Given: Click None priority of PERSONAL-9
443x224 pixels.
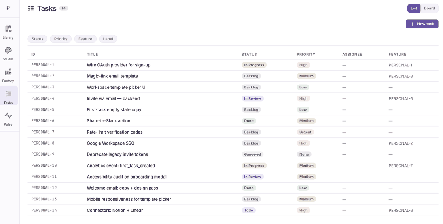Looking at the screenshot, I should pyautogui.click(x=304, y=154).
